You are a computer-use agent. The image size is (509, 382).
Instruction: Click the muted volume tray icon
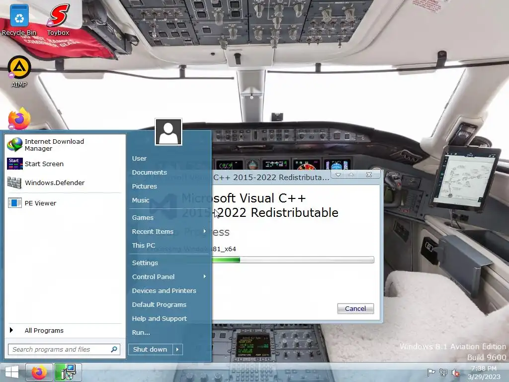click(456, 373)
